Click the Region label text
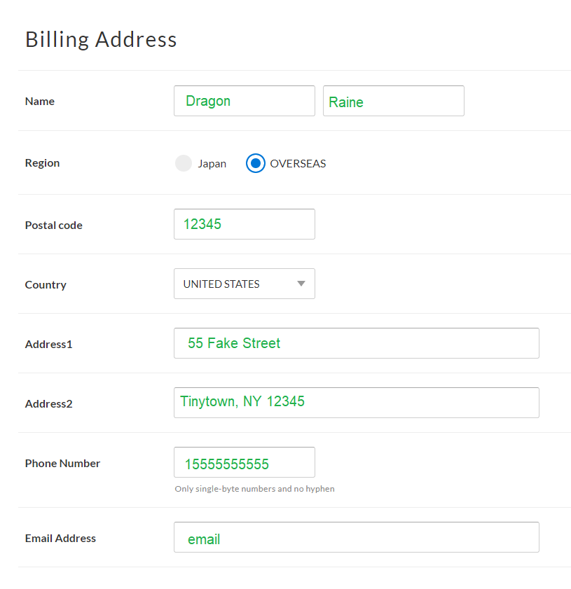The height and width of the screenshot is (589, 571). point(42,162)
